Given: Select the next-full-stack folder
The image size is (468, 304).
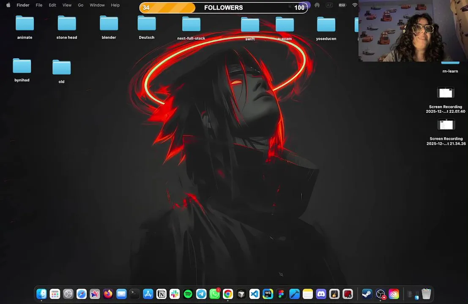Looking at the screenshot, I should tap(192, 24).
